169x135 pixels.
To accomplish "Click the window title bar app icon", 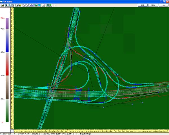I will [x=1, y=2].
